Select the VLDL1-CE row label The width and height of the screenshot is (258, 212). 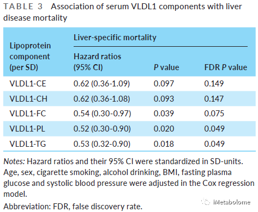28,84
